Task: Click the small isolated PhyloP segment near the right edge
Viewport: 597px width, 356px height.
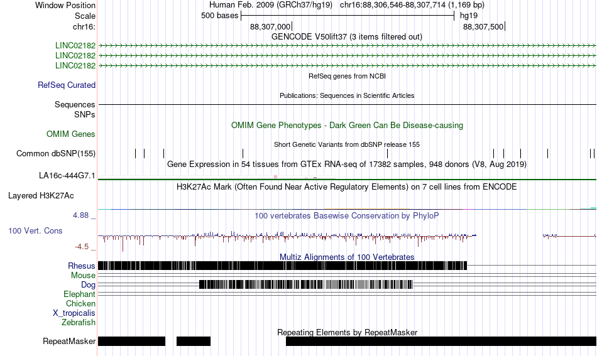Action: (550, 236)
